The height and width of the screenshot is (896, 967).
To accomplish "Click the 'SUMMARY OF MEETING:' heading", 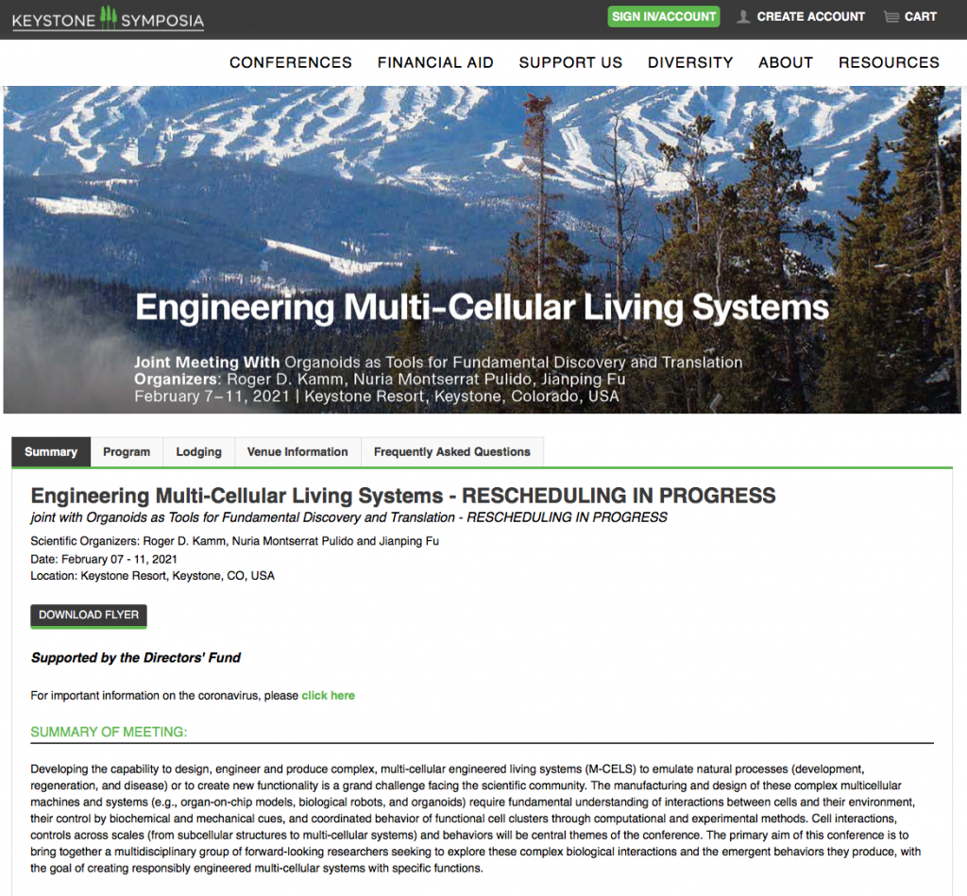I will 110,732.
